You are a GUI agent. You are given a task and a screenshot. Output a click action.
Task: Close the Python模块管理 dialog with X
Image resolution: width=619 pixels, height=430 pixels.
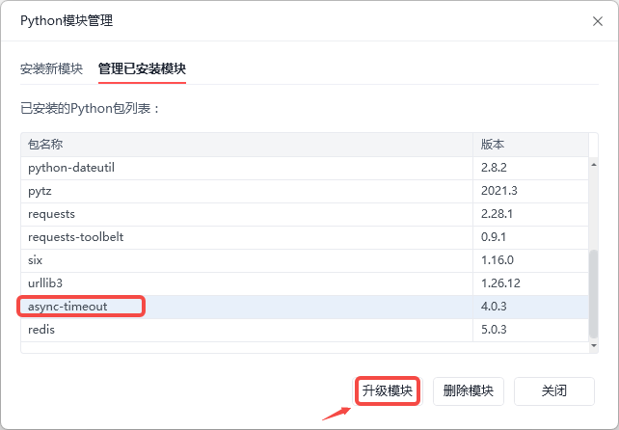pyautogui.click(x=593, y=20)
